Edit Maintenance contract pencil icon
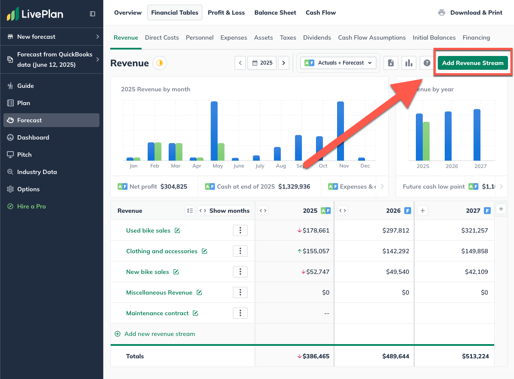This screenshot has height=379, width=514. tap(195, 313)
